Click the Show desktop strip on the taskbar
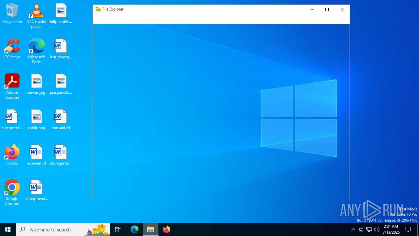Image resolution: width=419 pixels, height=236 pixels. 418,229
